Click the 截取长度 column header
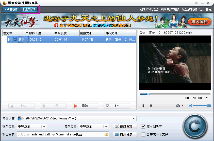Viewport: 214px width, 141px height. [67, 33]
